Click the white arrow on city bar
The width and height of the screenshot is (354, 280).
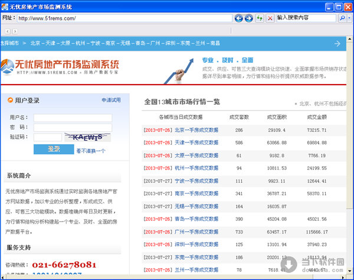pos(337,44)
